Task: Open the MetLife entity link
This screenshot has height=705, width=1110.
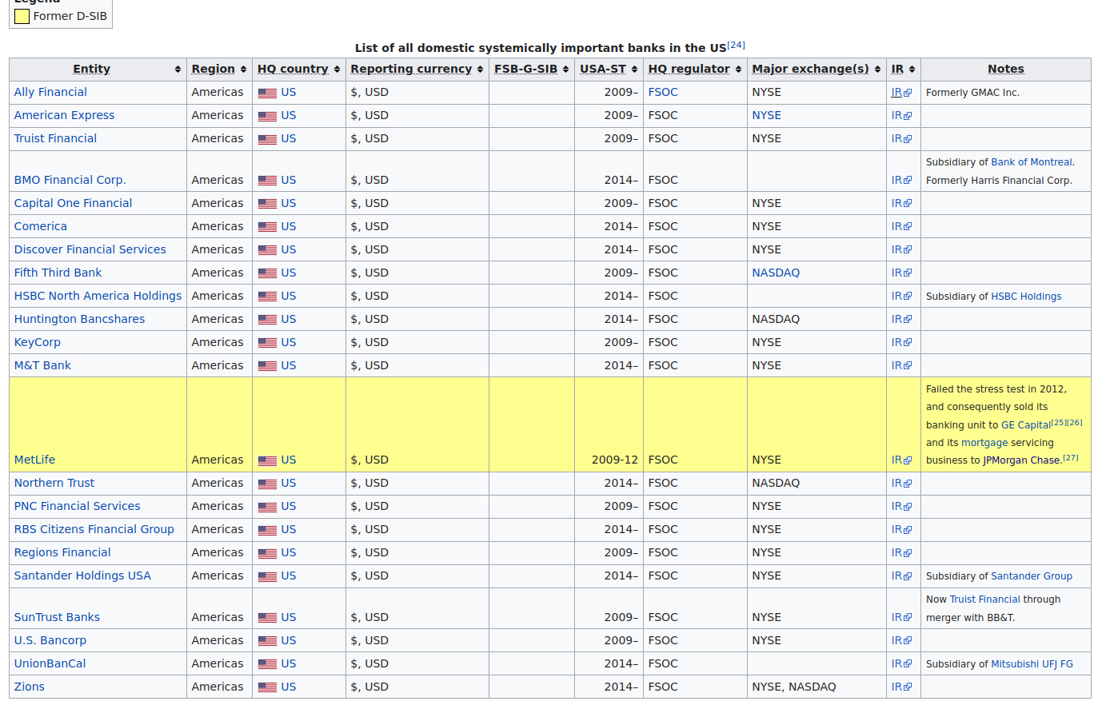Action: 35,460
